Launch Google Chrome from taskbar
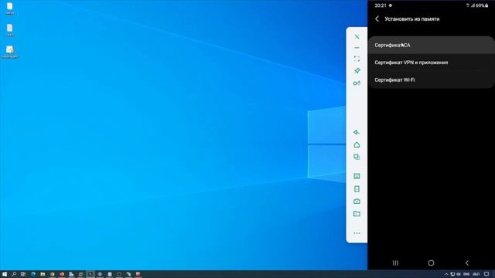This screenshot has height=278, width=495. [52, 274]
